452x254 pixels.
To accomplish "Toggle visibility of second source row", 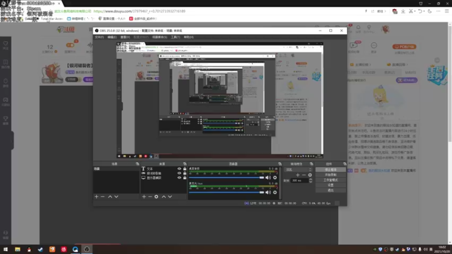I will pyautogui.click(x=179, y=173).
